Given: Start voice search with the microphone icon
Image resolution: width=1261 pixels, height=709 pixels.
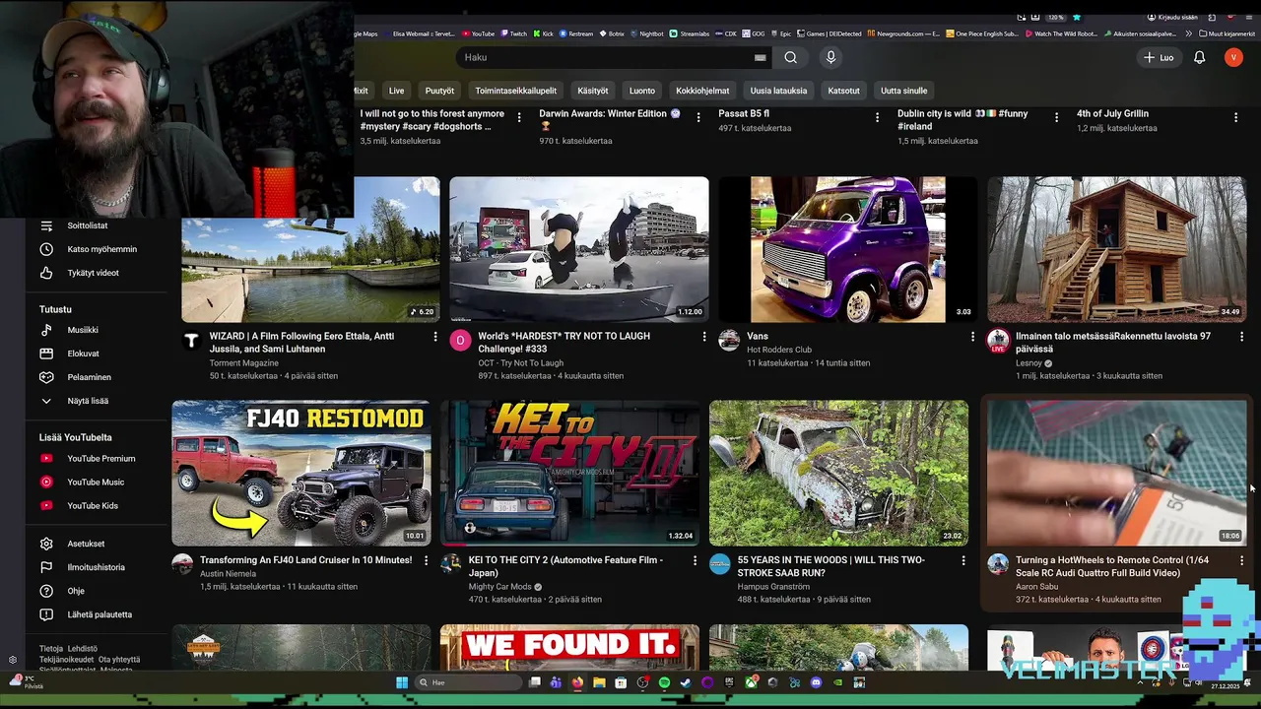Looking at the screenshot, I should [830, 57].
